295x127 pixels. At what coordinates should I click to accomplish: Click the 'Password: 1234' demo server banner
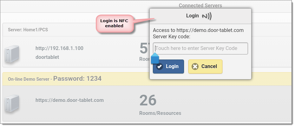[x=77, y=79]
